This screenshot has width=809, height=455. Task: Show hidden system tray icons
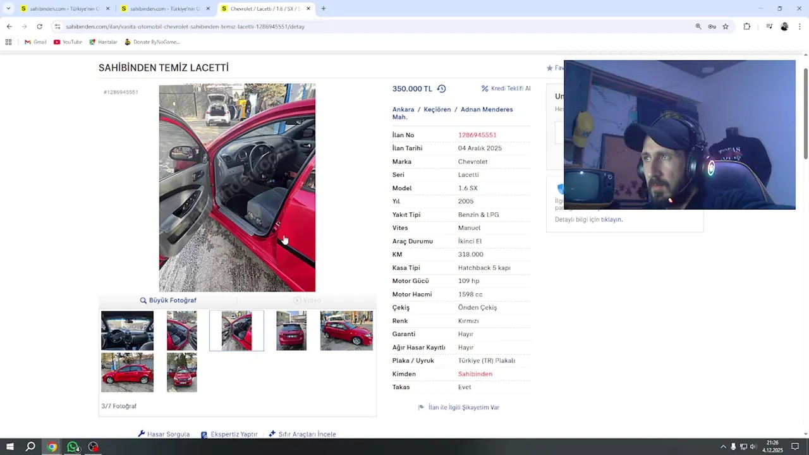723,447
